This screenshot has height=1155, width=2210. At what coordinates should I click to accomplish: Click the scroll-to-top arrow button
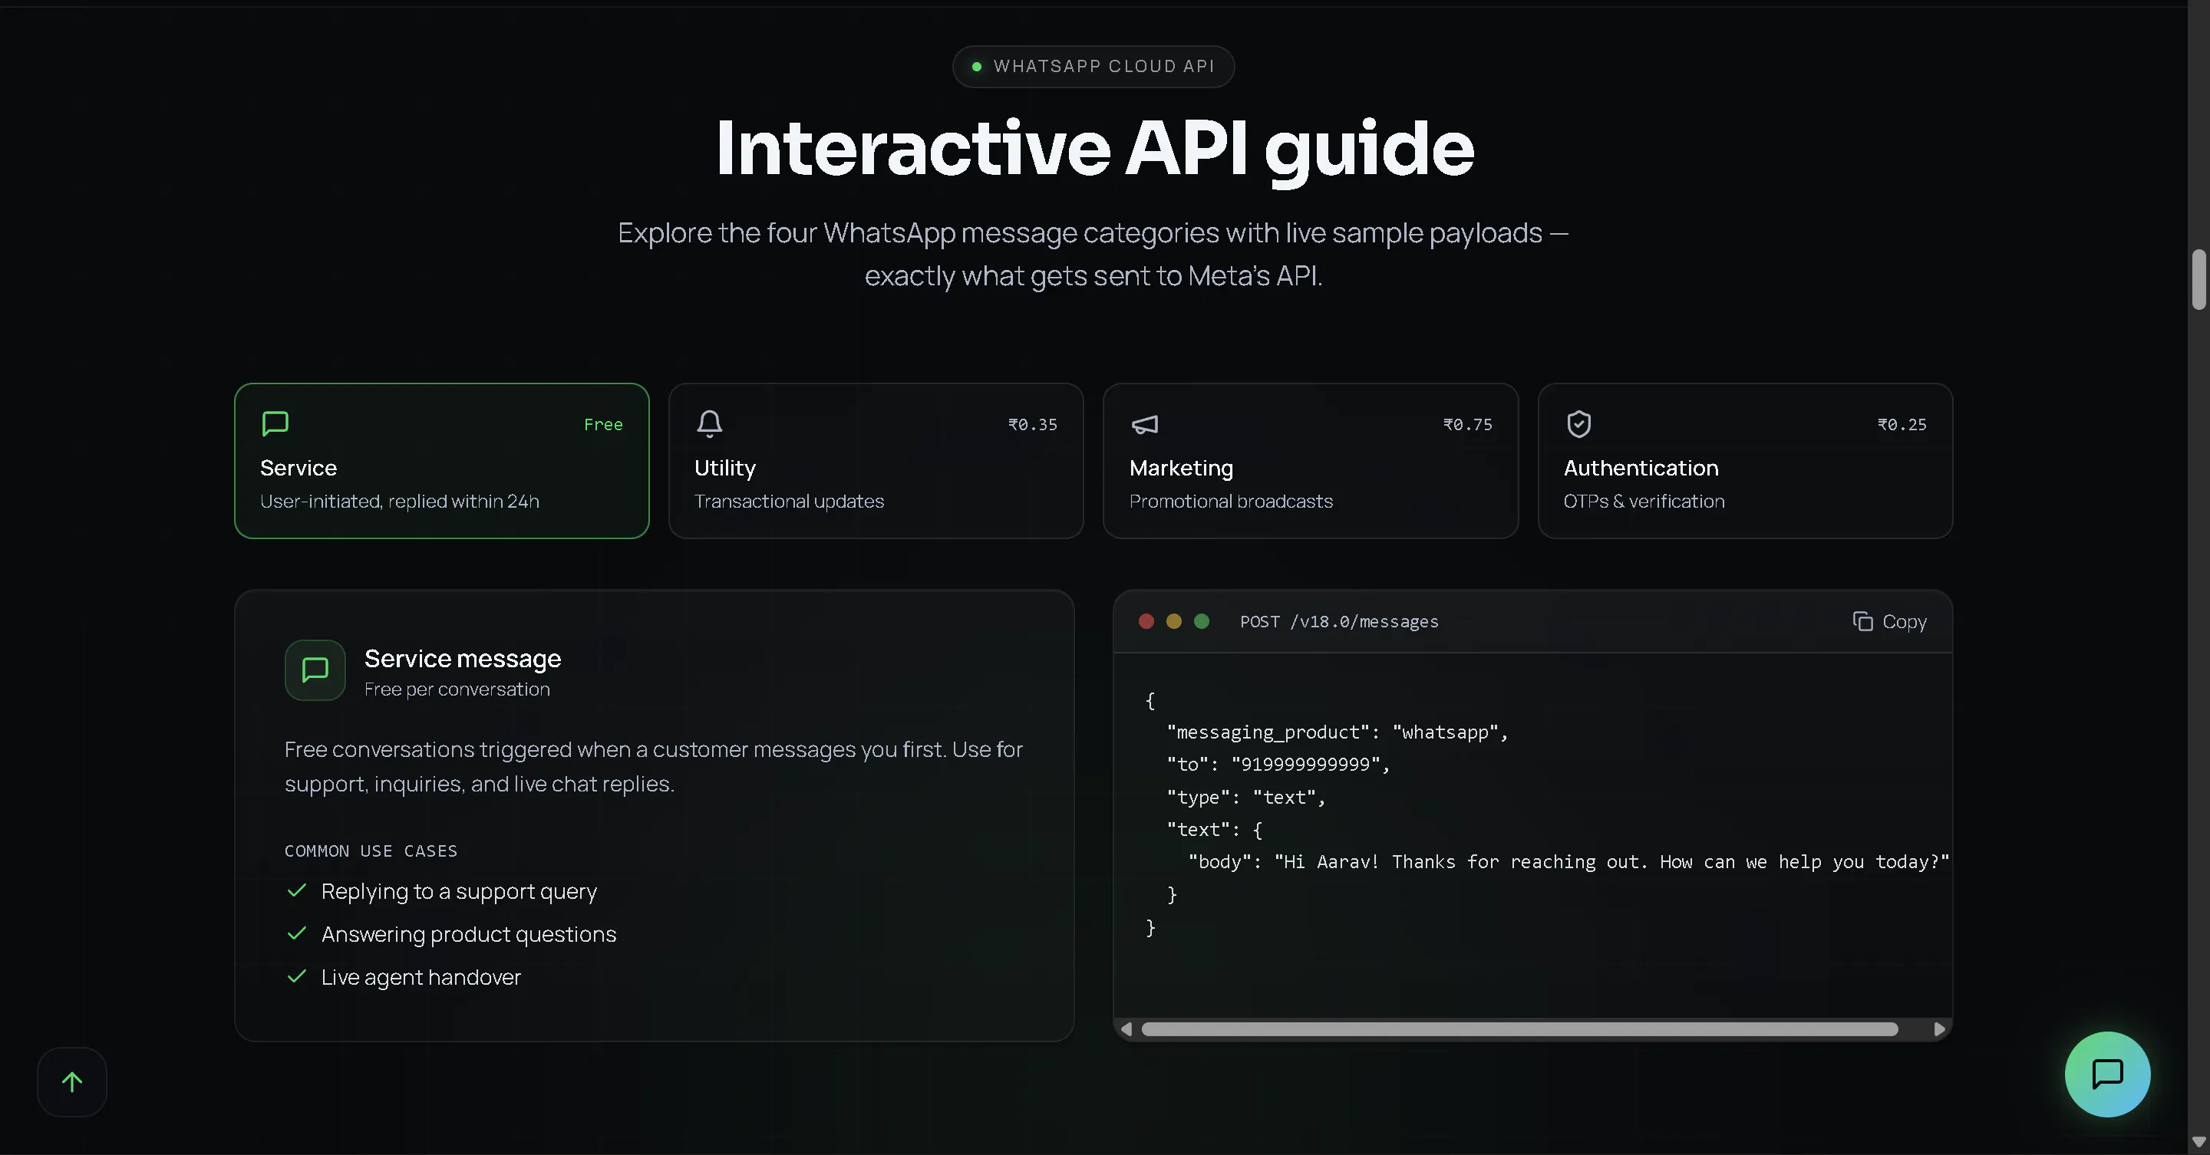coord(72,1081)
